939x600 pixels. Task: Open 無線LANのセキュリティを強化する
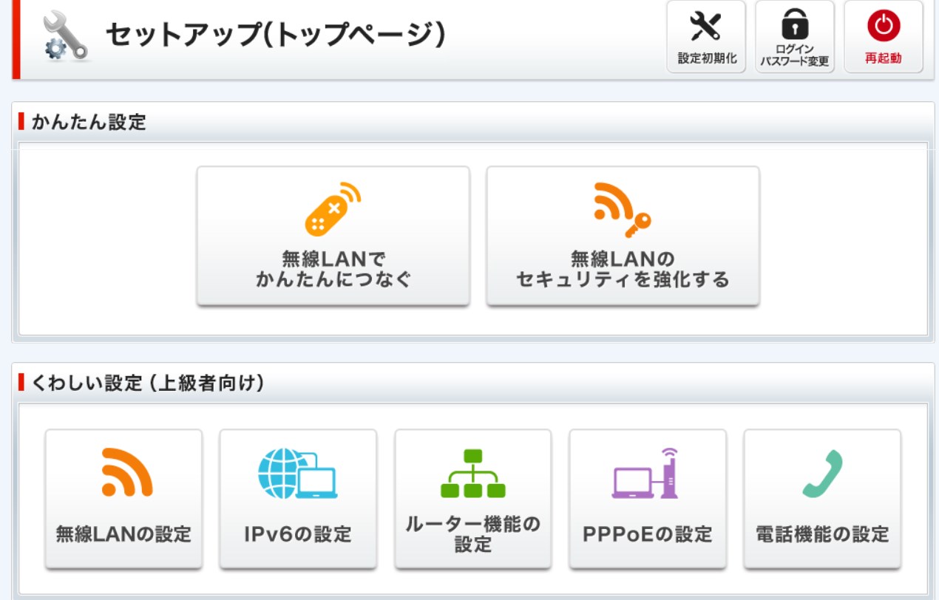click(622, 235)
